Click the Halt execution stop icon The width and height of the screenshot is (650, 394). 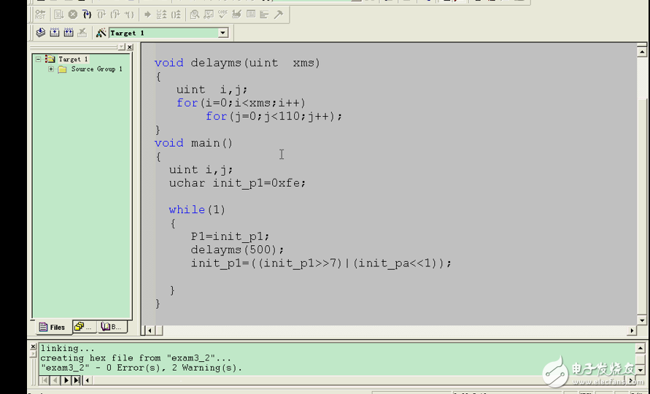72,15
